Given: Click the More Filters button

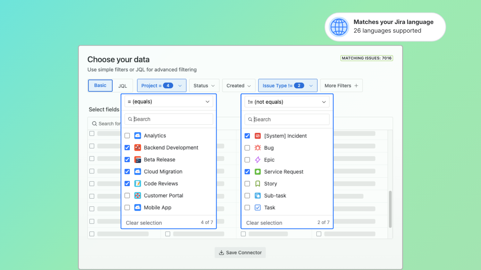Looking at the screenshot, I should tap(341, 86).
